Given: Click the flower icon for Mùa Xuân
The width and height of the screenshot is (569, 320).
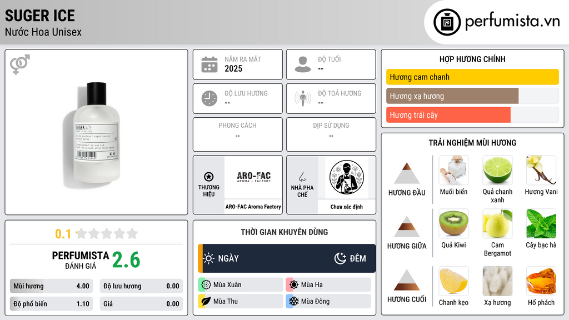Looking at the screenshot, I should pos(206,285).
